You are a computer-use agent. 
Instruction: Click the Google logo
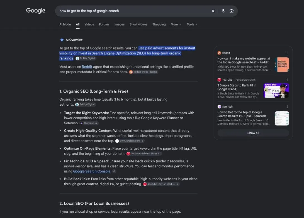pos(36,11)
